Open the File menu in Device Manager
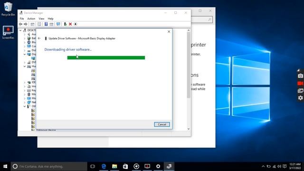The height and width of the screenshot is (171, 304). [x=22, y=19]
